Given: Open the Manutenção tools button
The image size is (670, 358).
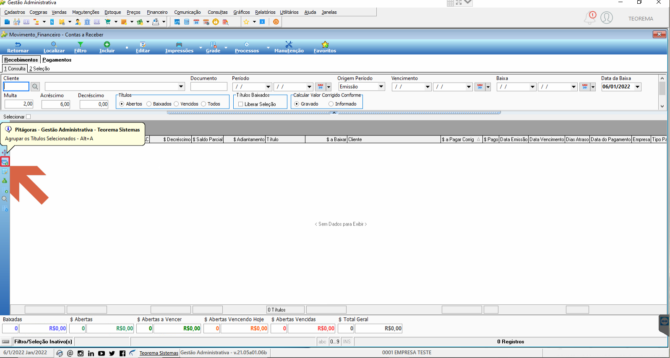Looking at the screenshot, I should (x=289, y=47).
